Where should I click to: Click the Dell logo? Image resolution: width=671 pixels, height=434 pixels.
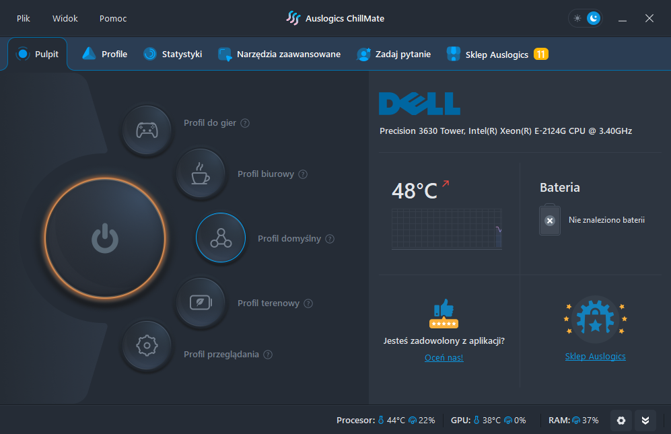(x=419, y=104)
